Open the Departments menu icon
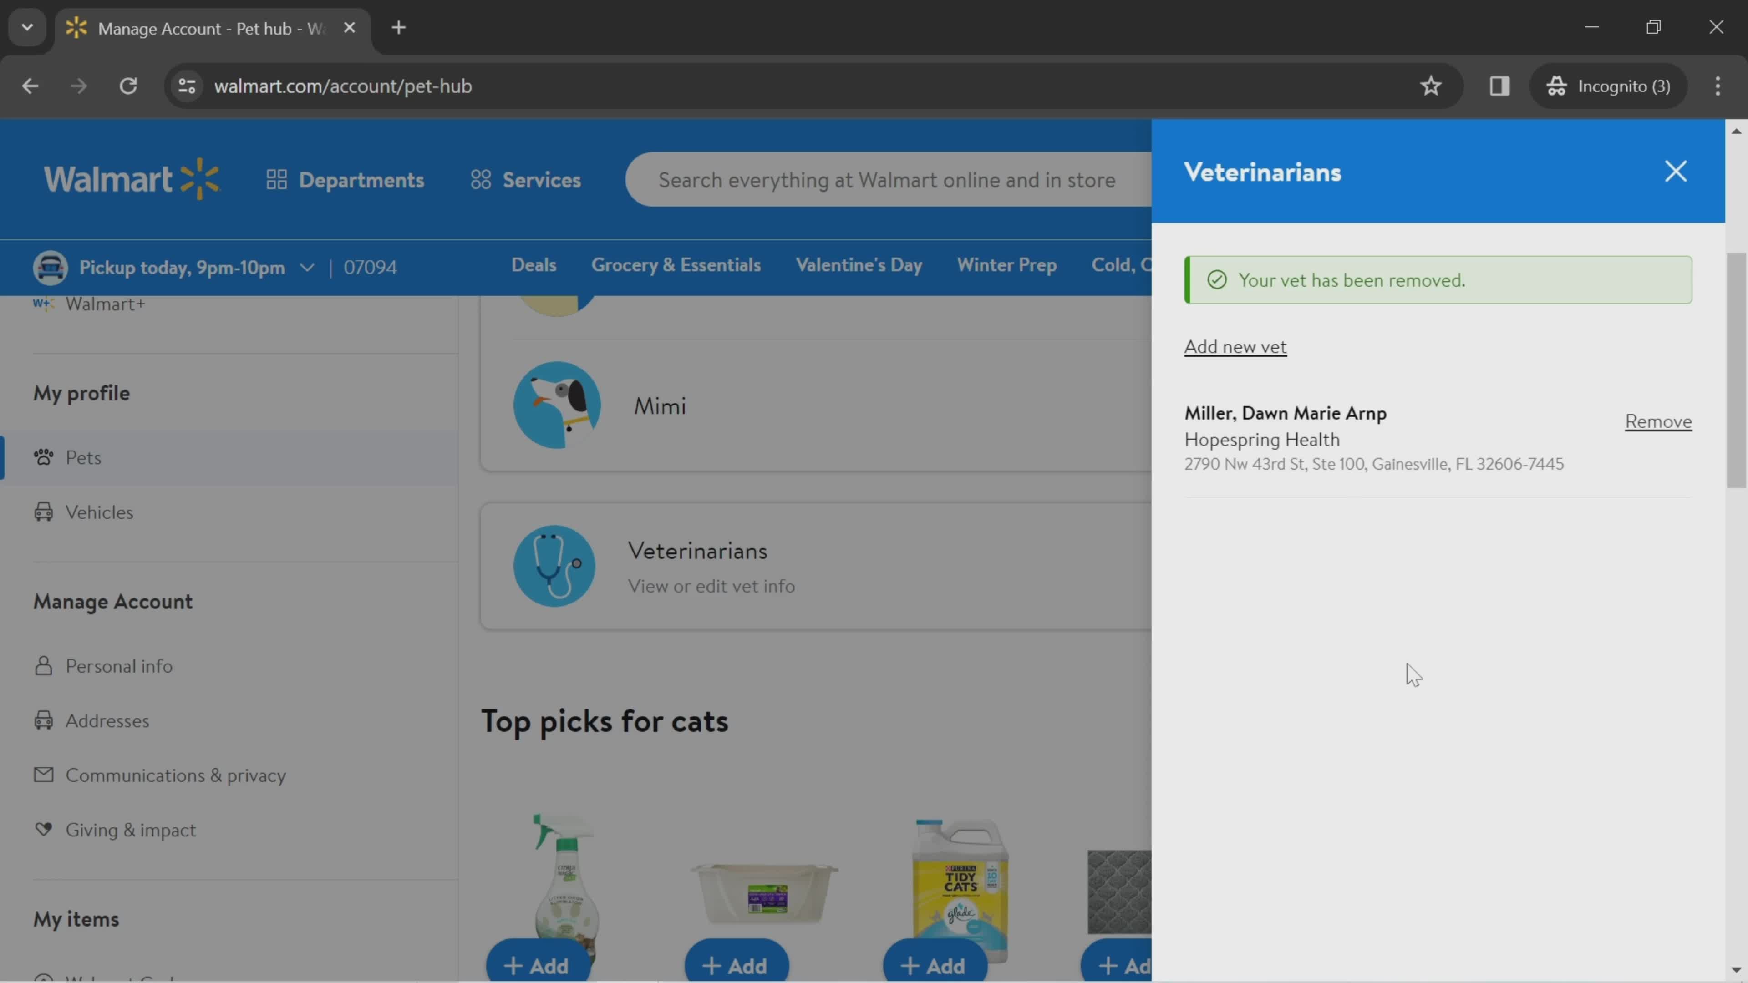This screenshot has width=1748, height=983. (x=276, y=180)
